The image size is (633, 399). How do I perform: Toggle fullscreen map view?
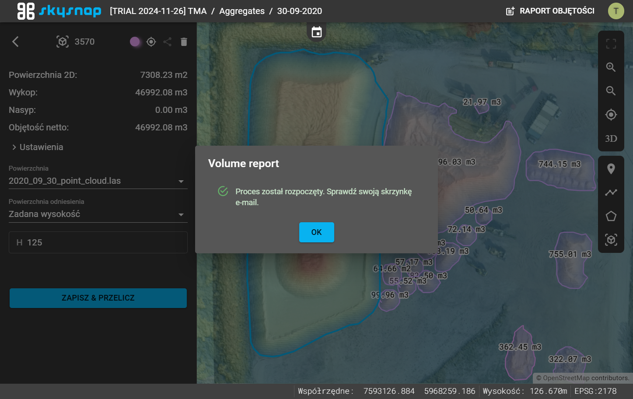611,44
